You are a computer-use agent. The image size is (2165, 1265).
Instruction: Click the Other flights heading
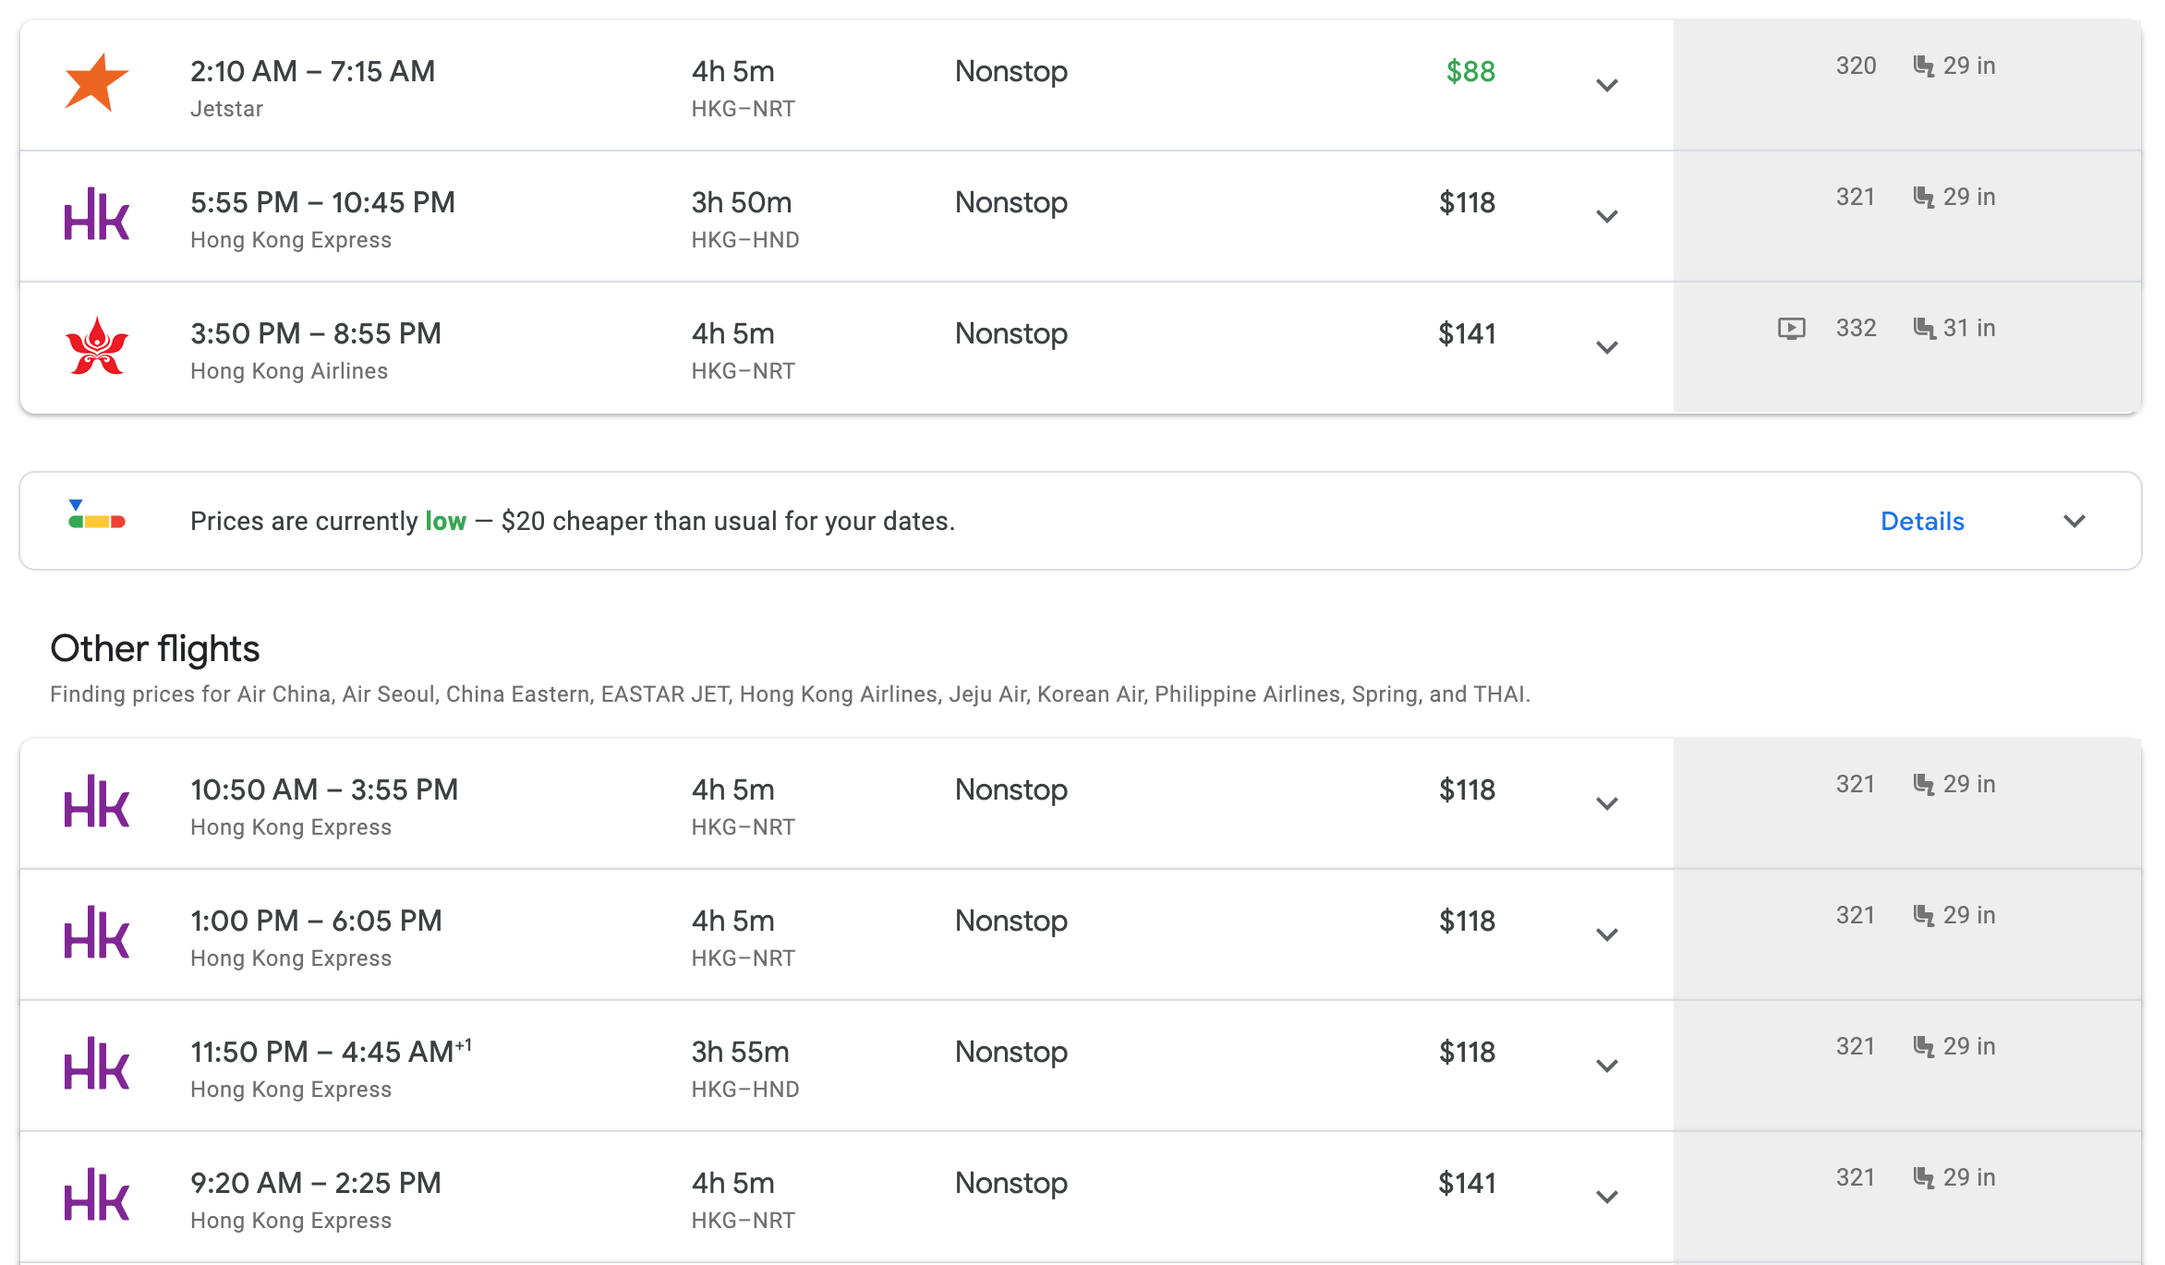coord(154,649)
